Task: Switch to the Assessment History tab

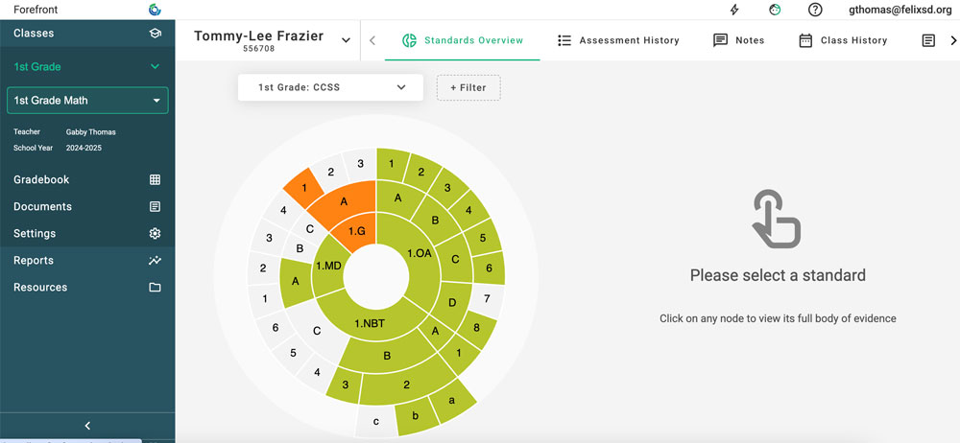Action: (x=618, y=40)
